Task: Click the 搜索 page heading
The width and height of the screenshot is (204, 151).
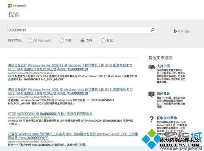Action: pyautogui.click(x=14, y=14)
